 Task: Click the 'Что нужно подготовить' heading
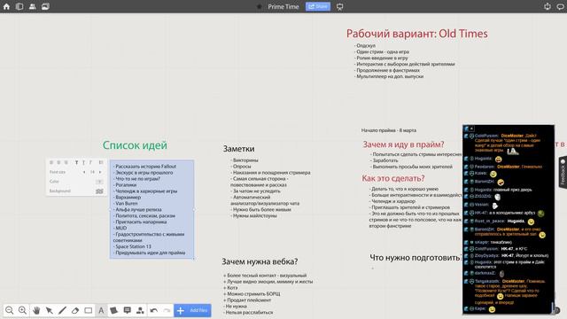[x=416, y=258]
